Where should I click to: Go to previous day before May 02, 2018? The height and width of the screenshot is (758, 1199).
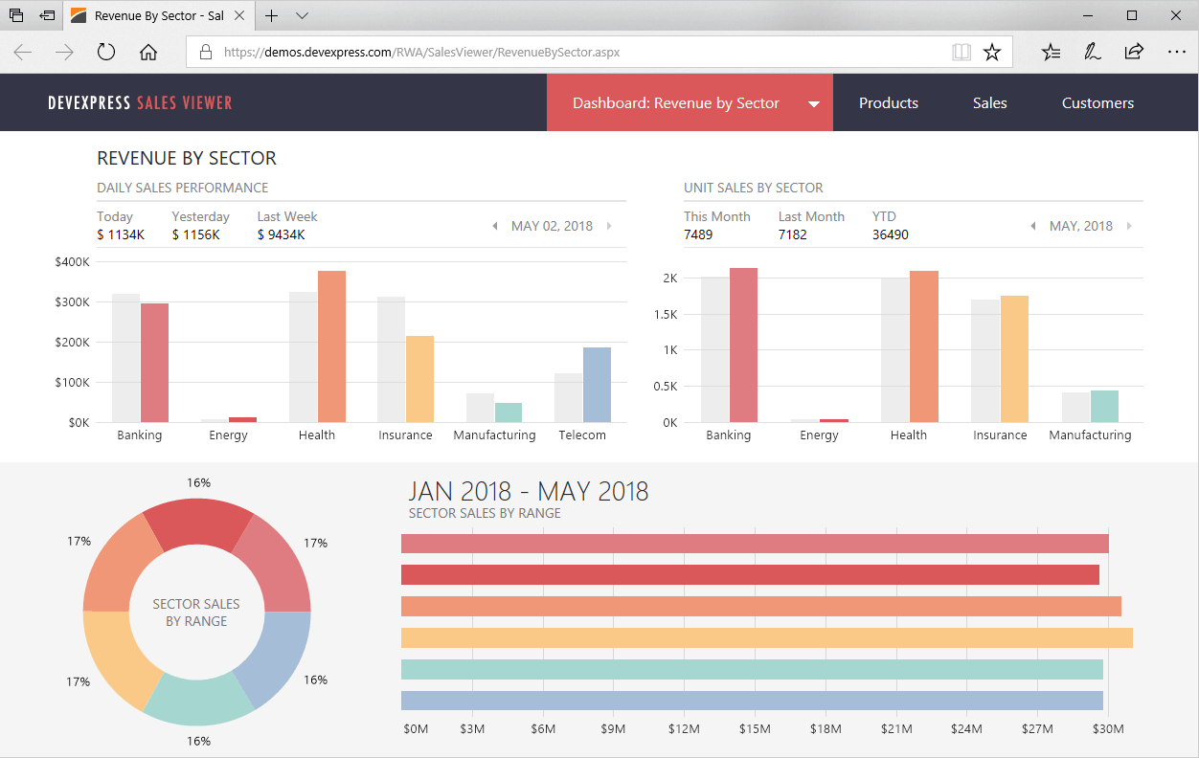tap(495, 227)
